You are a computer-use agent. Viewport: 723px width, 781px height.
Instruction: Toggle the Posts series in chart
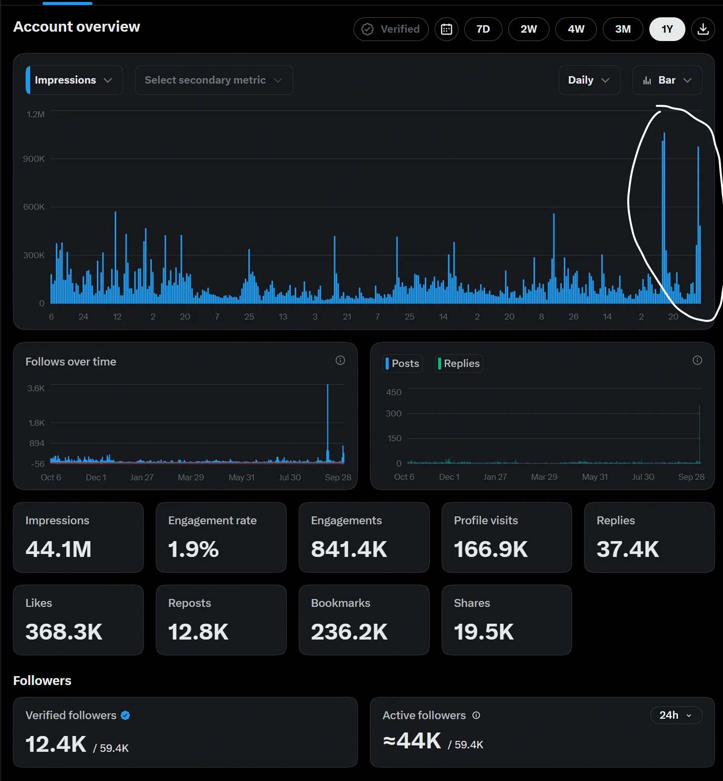(403, 364)
